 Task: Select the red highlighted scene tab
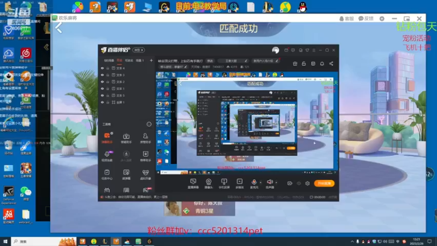(x=120, y=60)
